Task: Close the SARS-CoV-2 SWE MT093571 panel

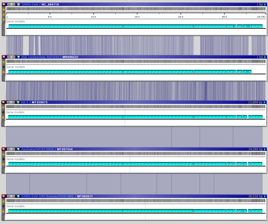Action: pos(3,196)
